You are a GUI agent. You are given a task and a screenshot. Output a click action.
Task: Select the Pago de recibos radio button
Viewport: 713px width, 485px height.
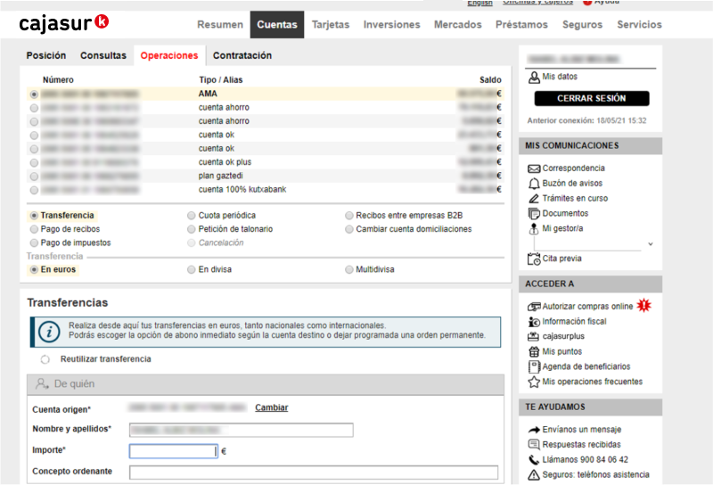(34, 229)
